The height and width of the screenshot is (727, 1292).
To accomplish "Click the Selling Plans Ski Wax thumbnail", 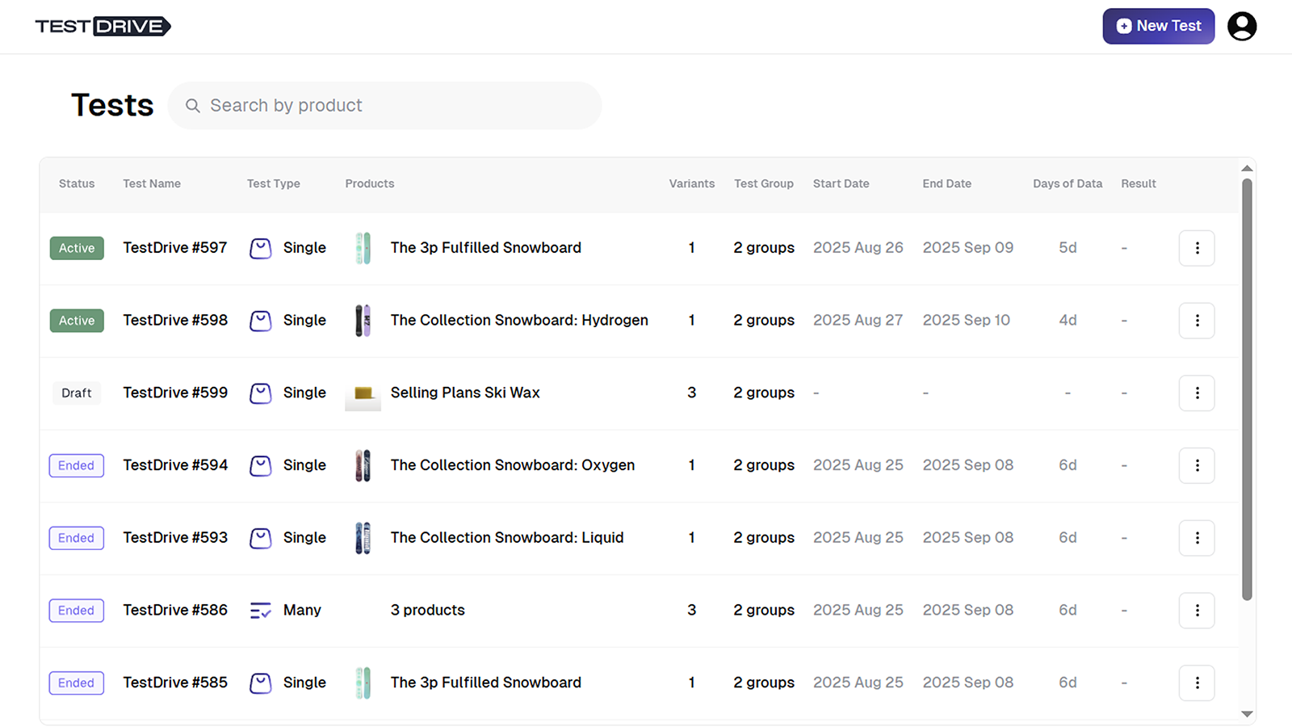I will point(363,393).
